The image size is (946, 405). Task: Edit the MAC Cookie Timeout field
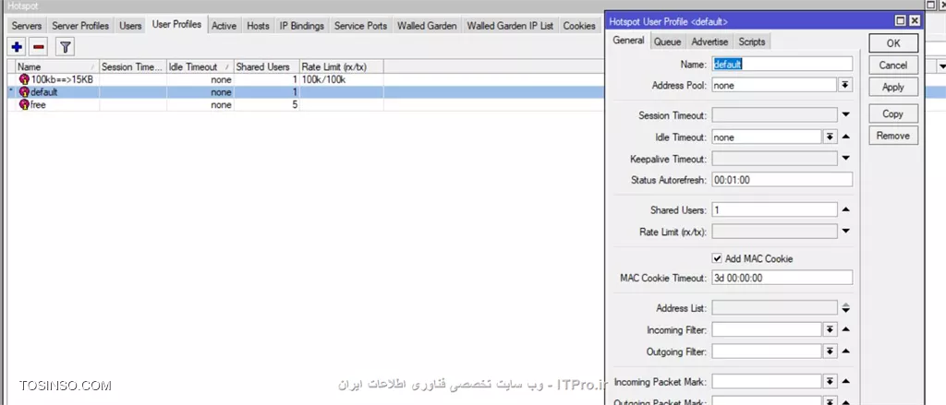[x=782, y=278]
